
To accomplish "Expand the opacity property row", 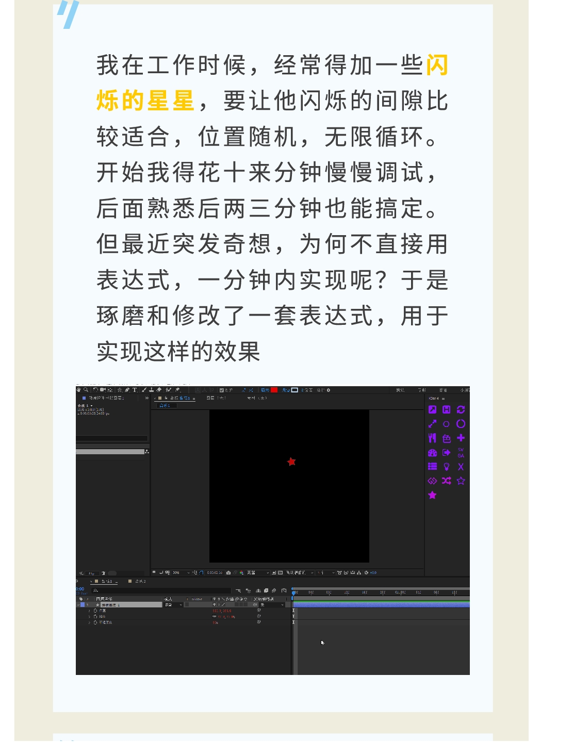I will pyautogui.click(x=89, y=622).
